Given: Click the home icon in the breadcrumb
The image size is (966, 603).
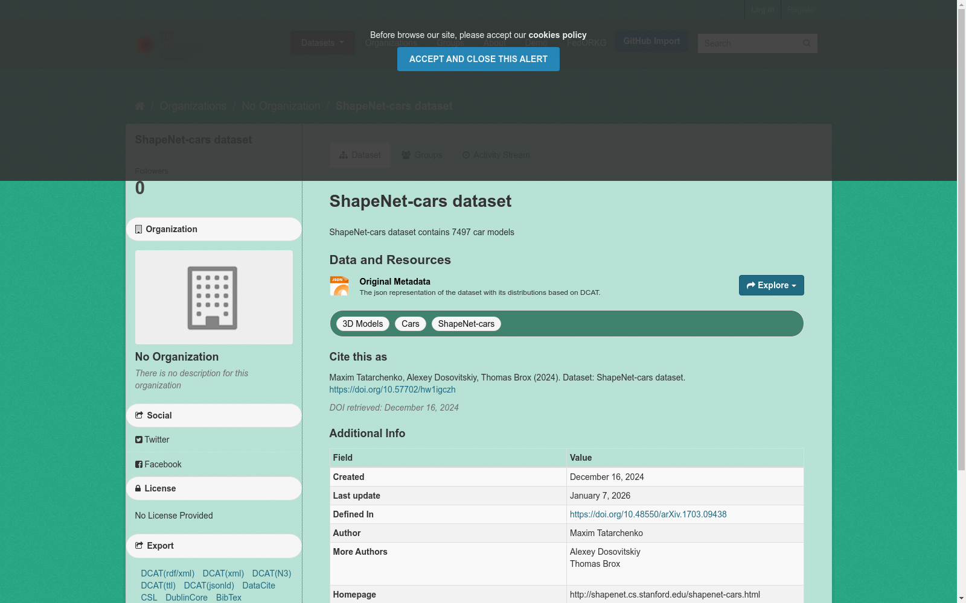Looking at the screenshot, I should click(x=139, y=106).
